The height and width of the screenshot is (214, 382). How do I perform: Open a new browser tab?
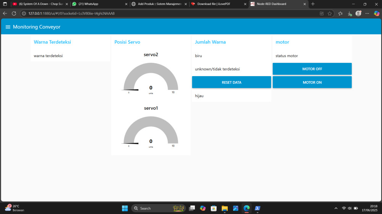(313, 4)
